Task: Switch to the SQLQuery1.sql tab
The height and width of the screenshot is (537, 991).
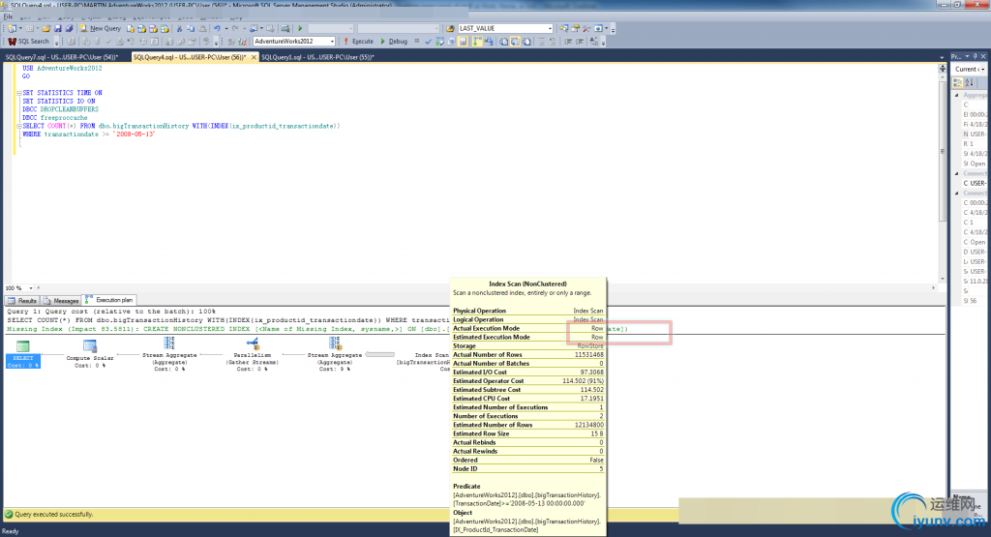Action: [317, 57]
